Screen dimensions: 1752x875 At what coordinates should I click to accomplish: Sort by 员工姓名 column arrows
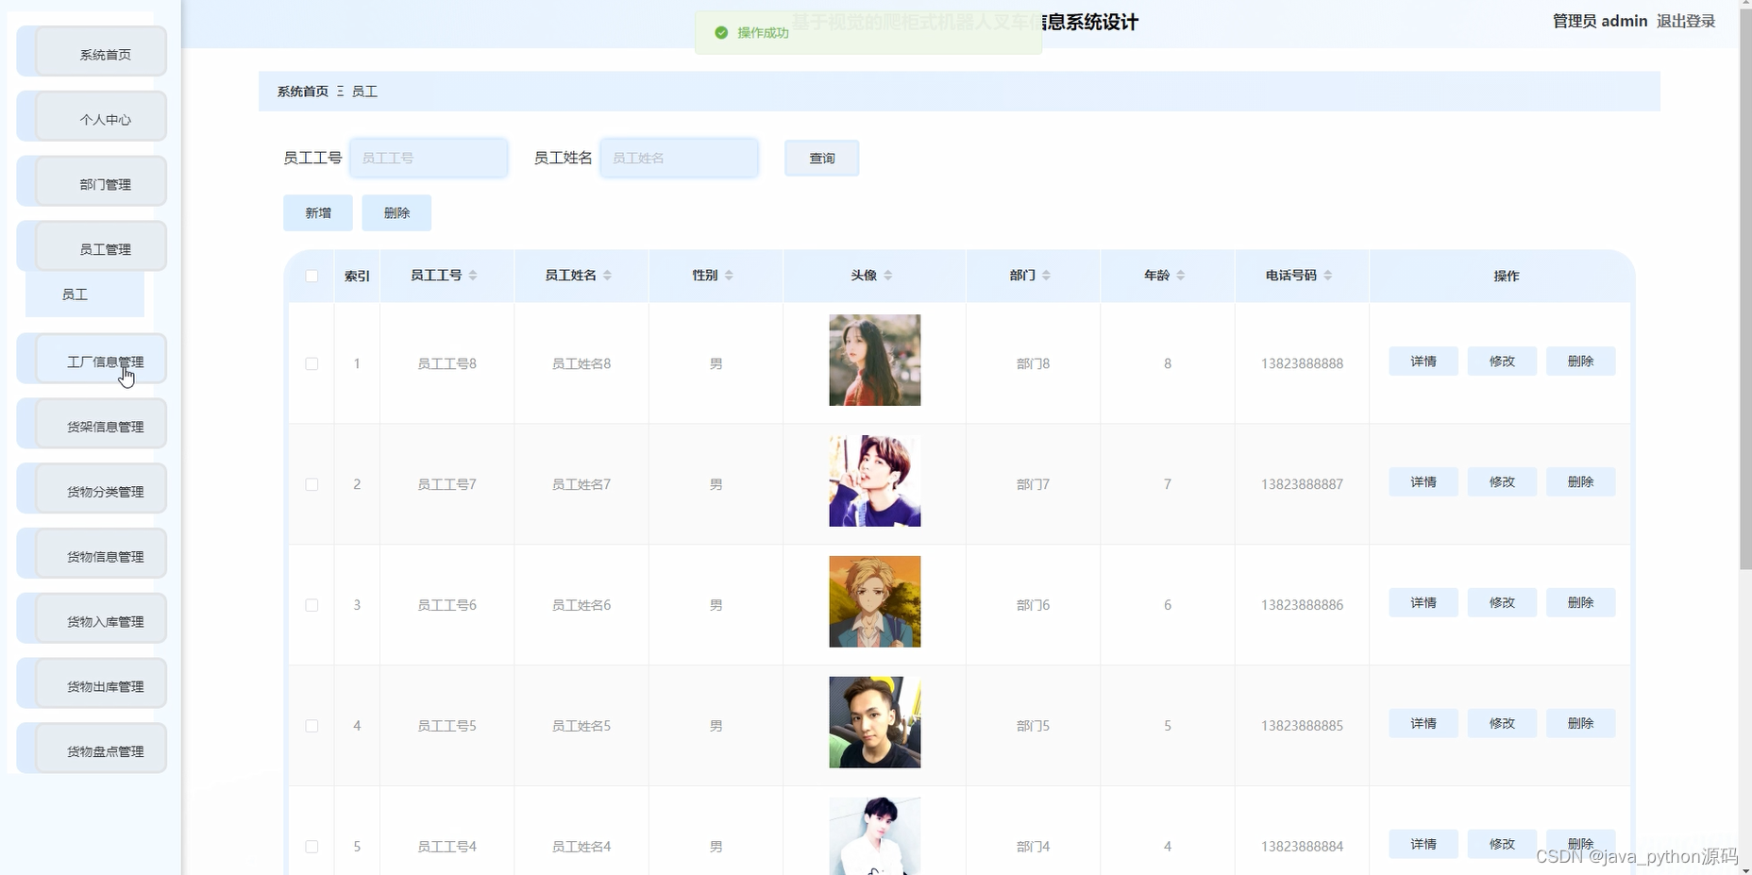pos(607,276)
